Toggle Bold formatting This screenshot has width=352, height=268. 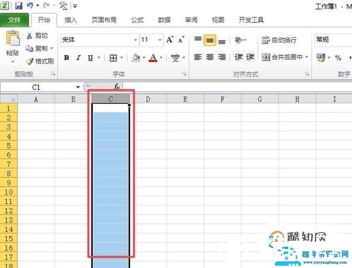click(x=66, y=58)
